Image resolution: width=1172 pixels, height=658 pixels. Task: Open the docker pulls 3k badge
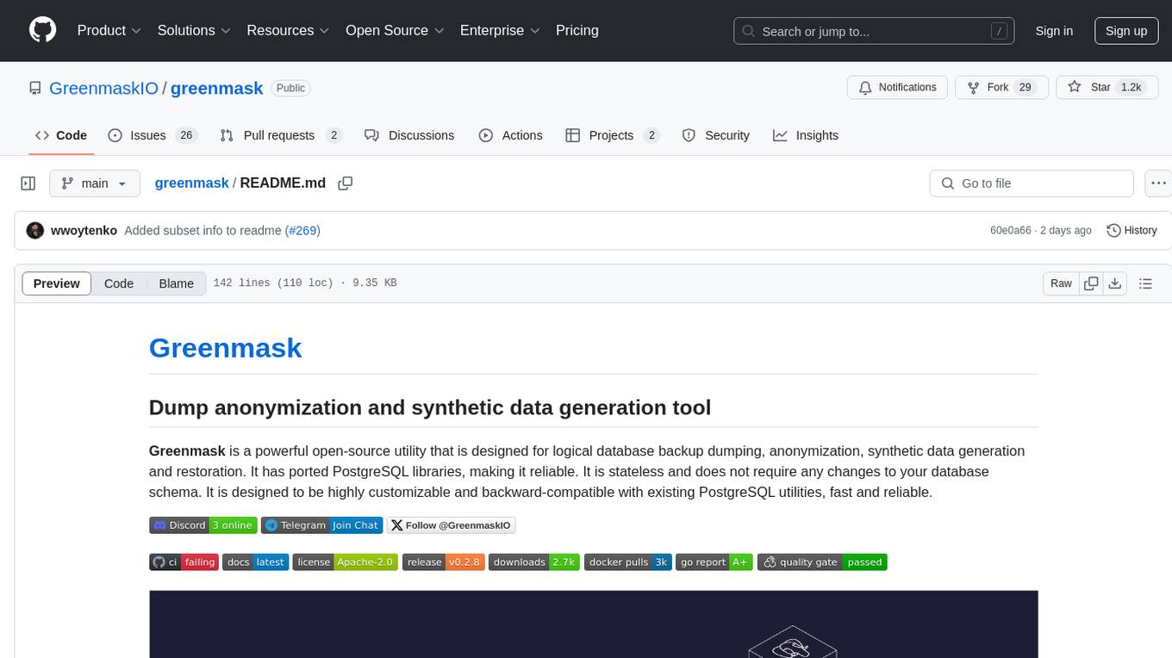coord(627,562)
